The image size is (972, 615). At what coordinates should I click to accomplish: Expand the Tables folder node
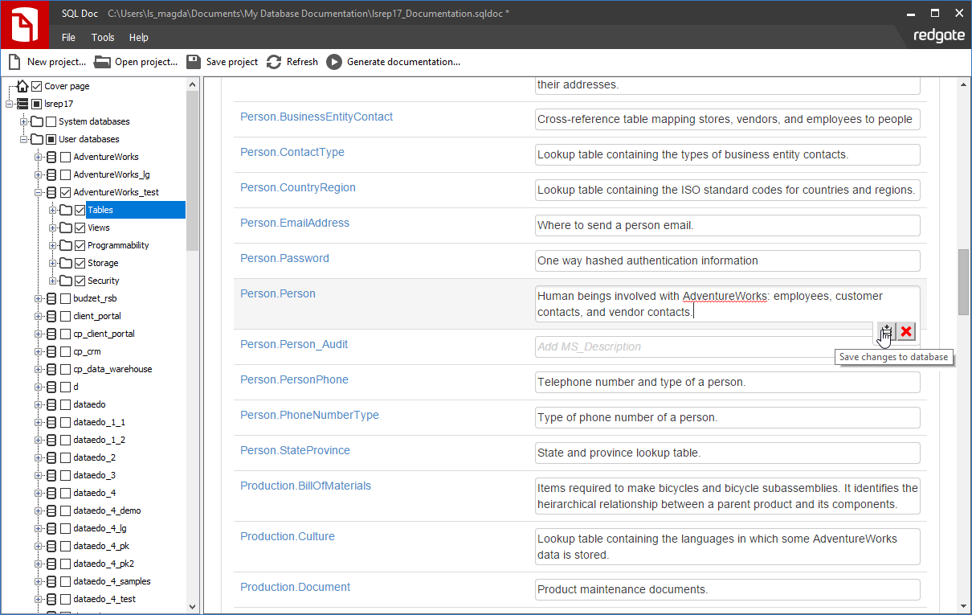tap(52, 210)
